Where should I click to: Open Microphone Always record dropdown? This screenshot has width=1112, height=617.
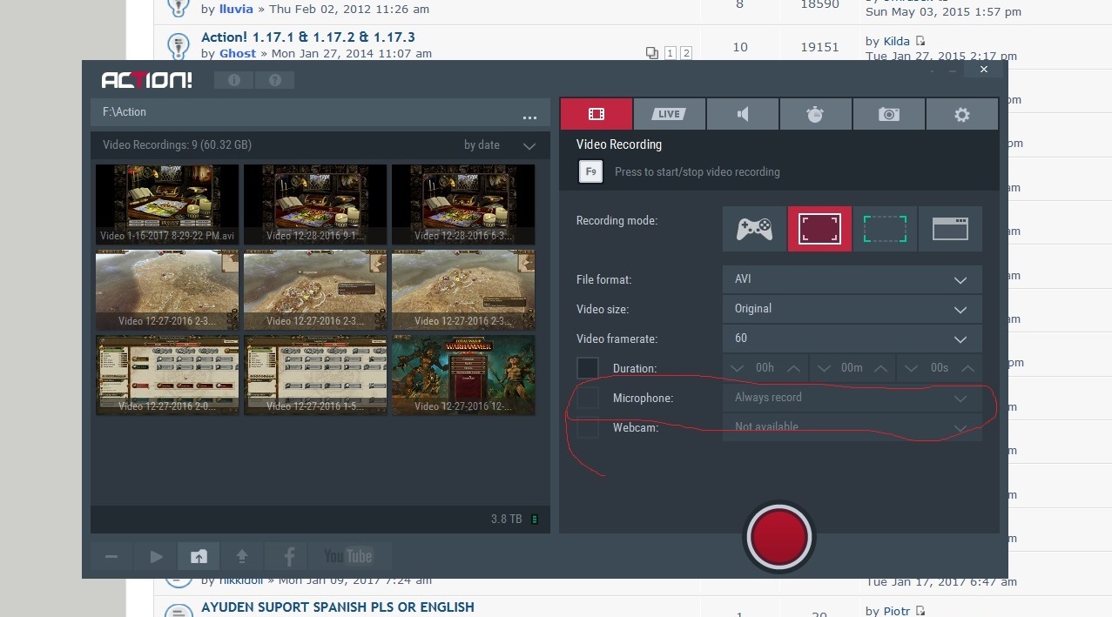(x=853, y=398)
